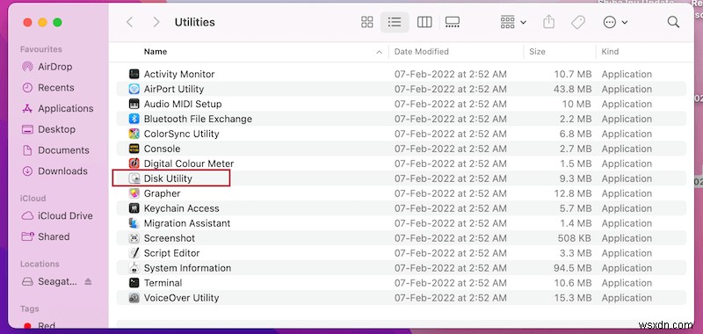The height and width of the screenshot is (334, 703).
Task: Switch to icon grid view
Action: coord(367,22)
